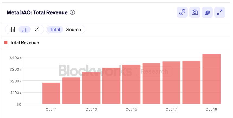Click the MetaDAO: Total Revenue title
The image size is (233, 118).
click(x=37, y=12)
